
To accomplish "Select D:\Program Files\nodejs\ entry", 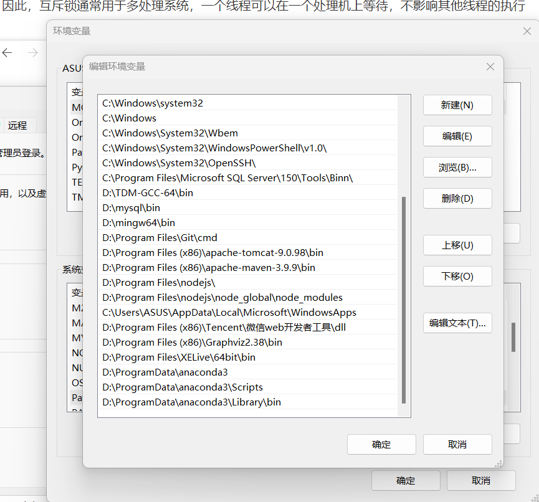I will (x=249, y=282).
